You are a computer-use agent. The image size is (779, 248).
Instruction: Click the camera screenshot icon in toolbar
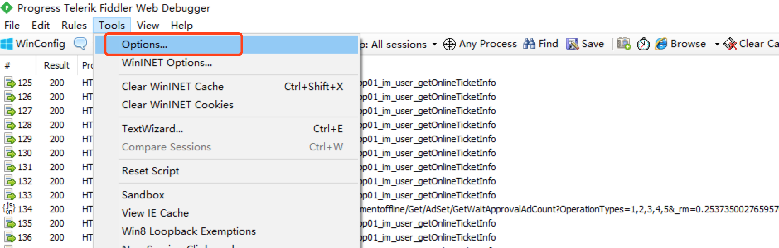click(x=624, y=43)
